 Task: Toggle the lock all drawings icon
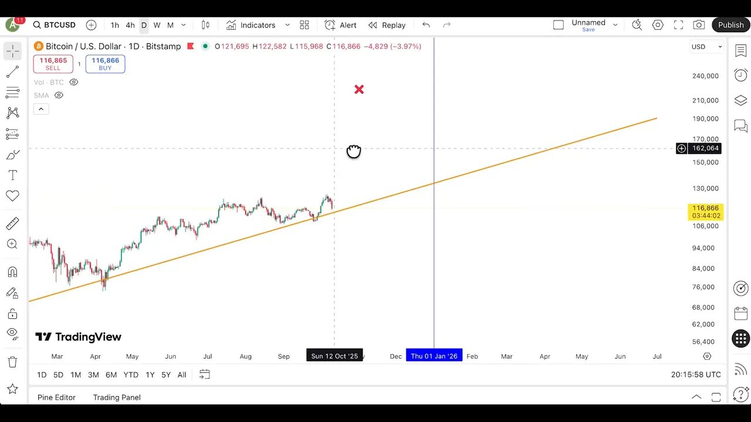pyautogui.click(x=12, y=313)
